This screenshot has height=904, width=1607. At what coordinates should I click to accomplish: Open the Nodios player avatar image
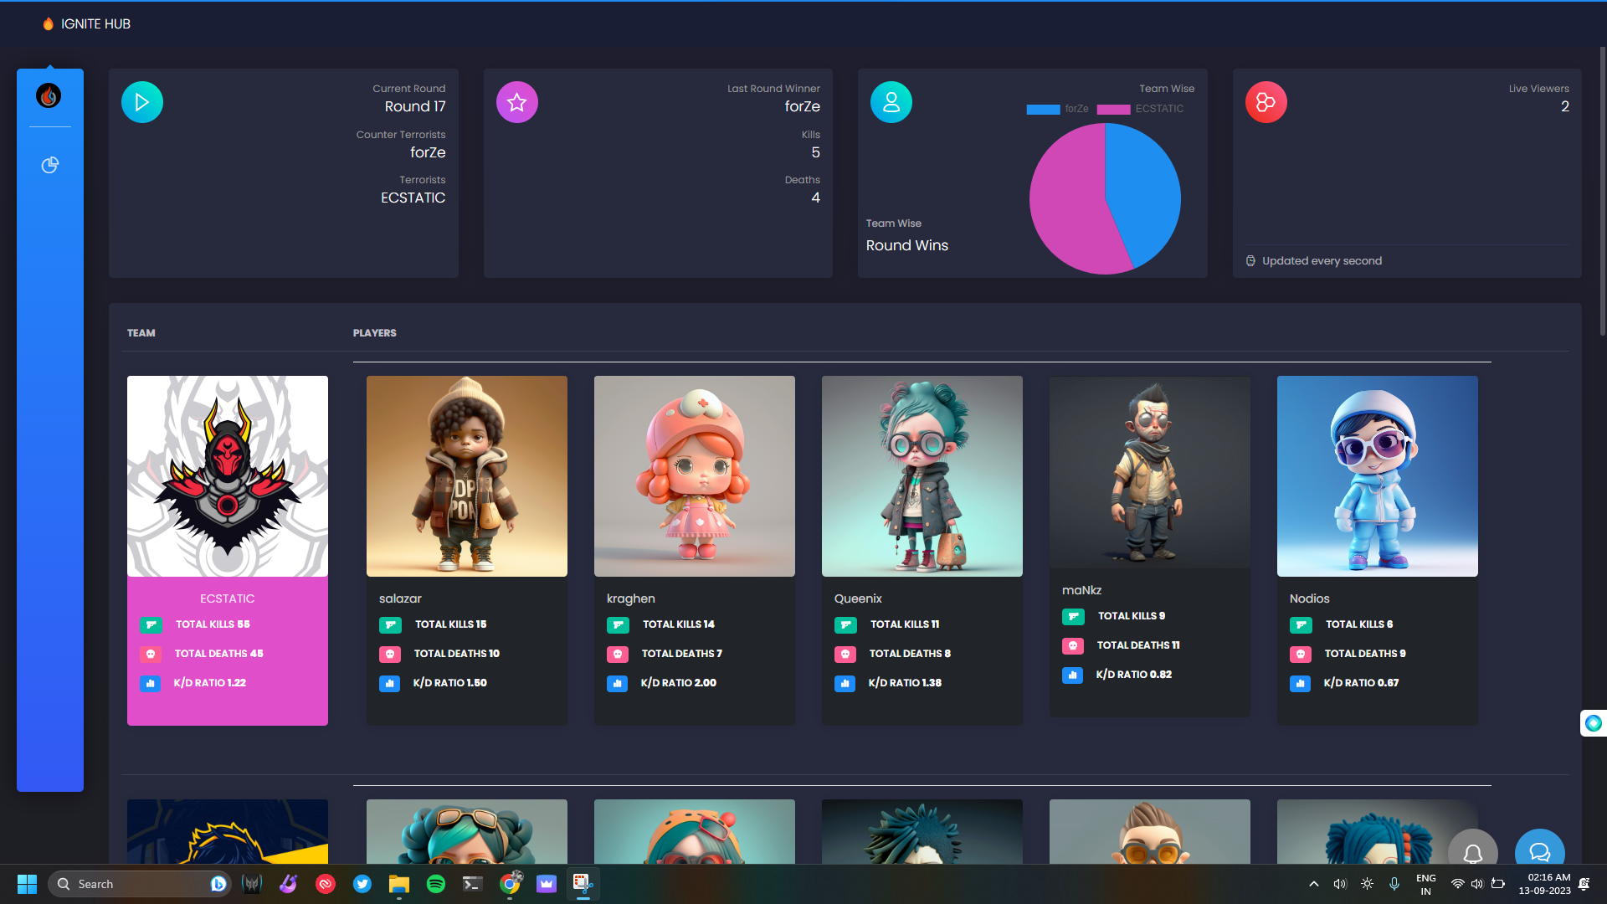(1377, 475)
